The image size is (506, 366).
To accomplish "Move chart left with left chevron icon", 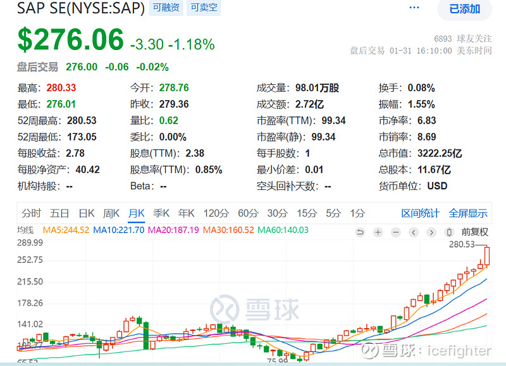I will (x=414, y=232).
